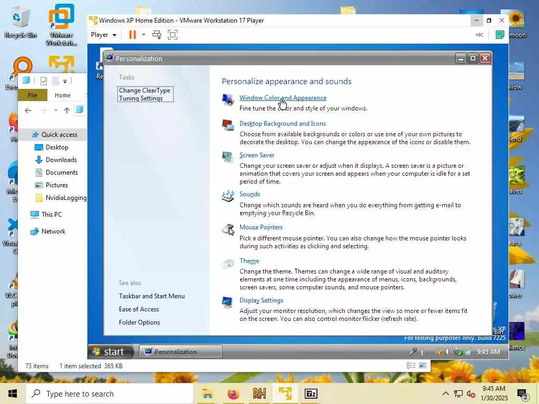The width and height of the screenshot is (539, 404).
Task: Select Documents in Explorer navigation
Action: pyautogui.click(x=57, y=173)
